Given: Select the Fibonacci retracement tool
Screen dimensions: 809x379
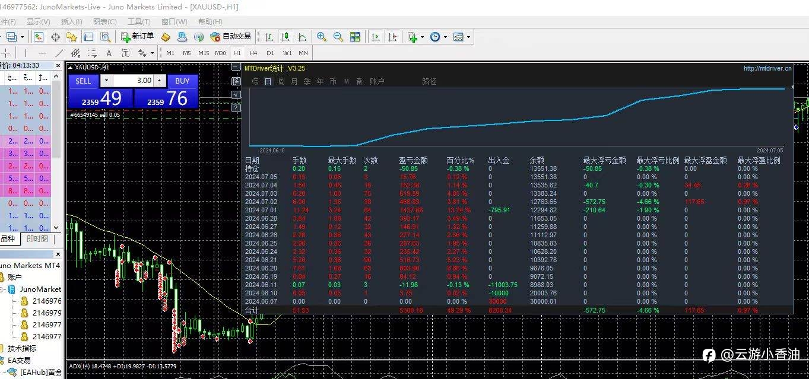Looking at the screenshot, I should (x=93, y=53).
